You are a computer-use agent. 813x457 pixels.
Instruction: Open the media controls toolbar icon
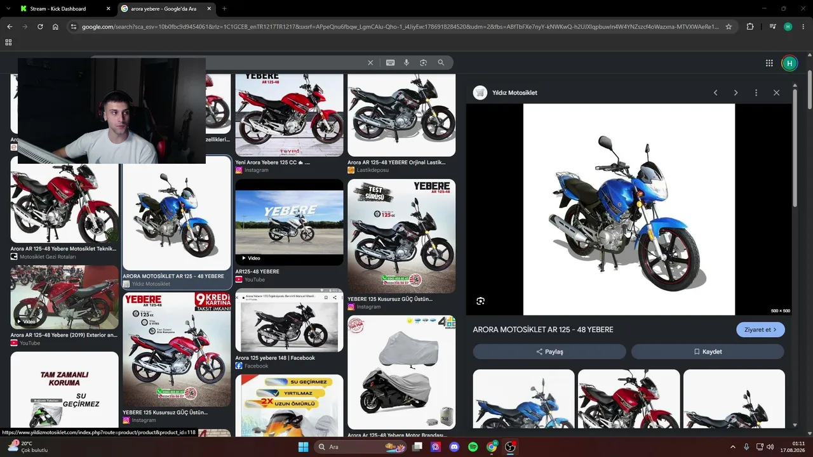pos(772,27)
